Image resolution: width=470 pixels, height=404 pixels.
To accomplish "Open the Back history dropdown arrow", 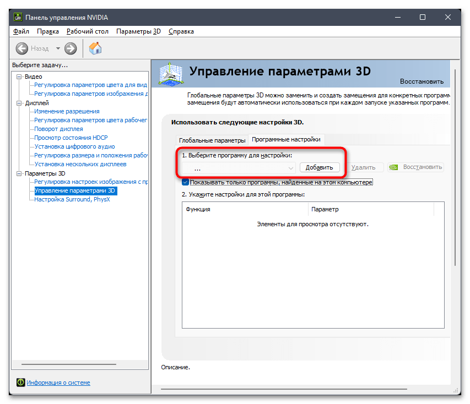I will point(58,48).
